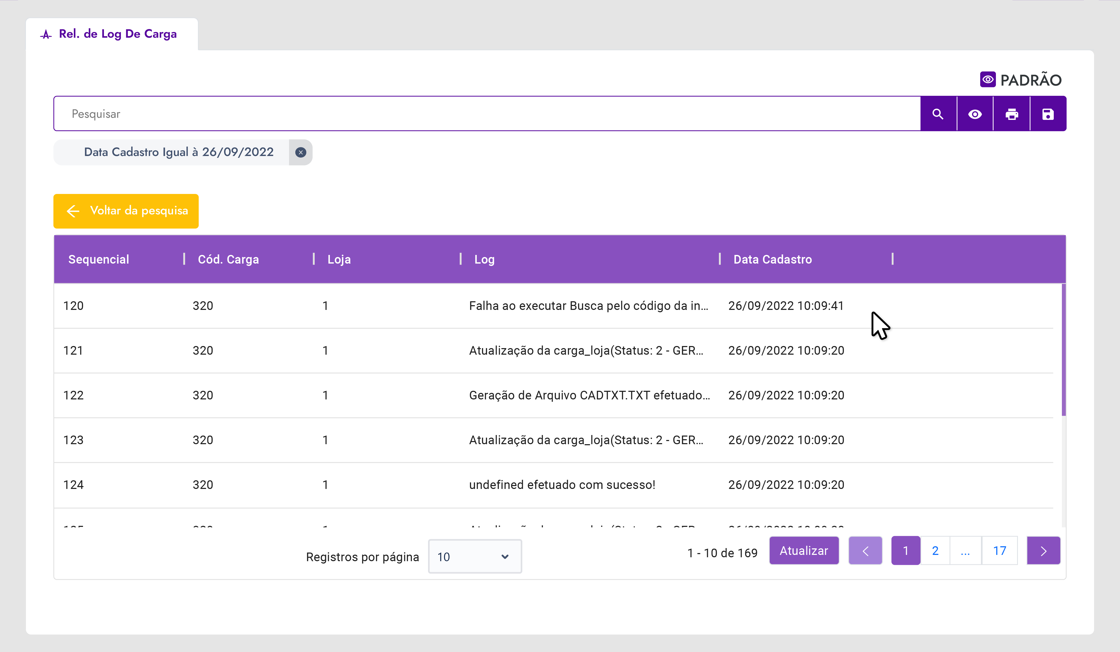Jump to page 17
Viewport: 1120px width, 652px height.
[999, 551]
